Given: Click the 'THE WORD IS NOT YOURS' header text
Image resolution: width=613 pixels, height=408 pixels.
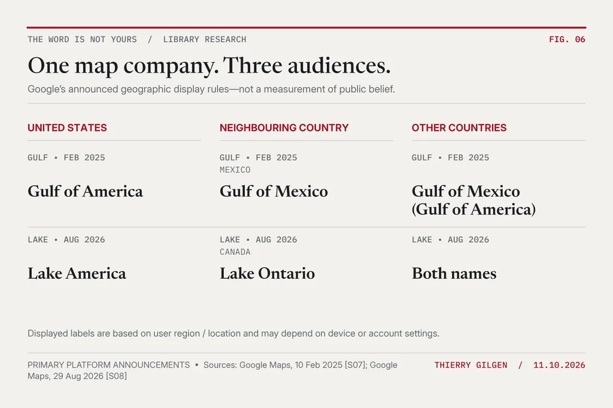Looking at the screenshot, I should [82, 39].
